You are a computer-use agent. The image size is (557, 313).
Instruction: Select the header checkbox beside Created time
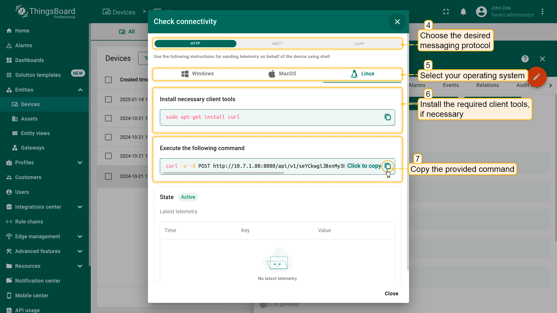108,80
